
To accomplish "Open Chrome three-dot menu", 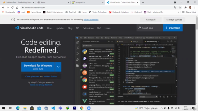I will (x=195, y=7).
